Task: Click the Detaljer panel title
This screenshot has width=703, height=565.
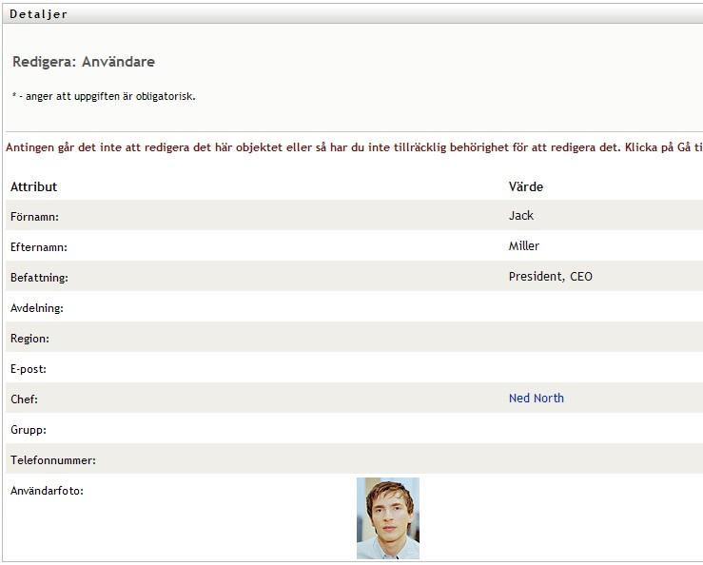Action: click(x=38, y=14)
